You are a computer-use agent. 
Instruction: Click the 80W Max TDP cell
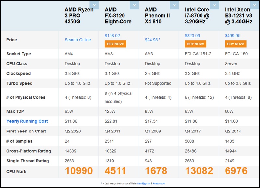[229, 111]
